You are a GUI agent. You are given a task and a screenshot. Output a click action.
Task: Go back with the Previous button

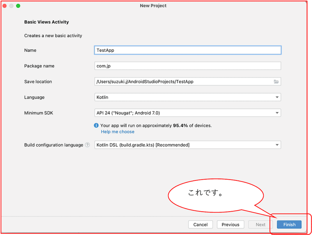pos(230,224)
